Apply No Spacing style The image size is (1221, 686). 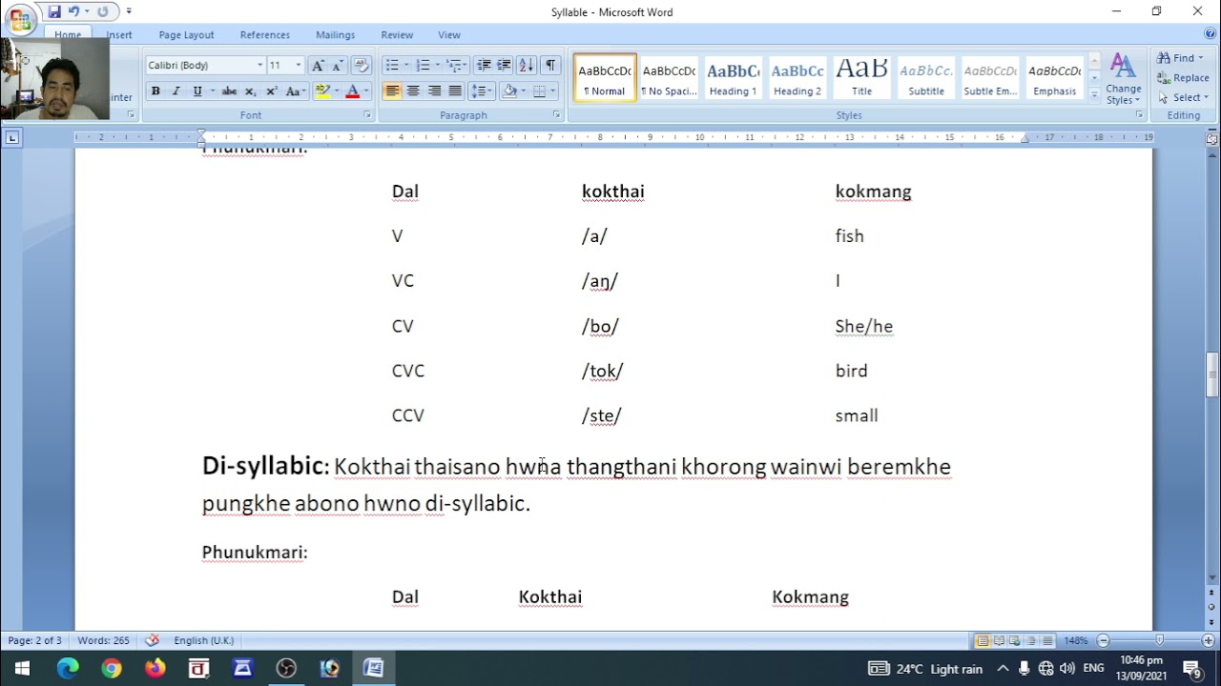coord(669,78)
